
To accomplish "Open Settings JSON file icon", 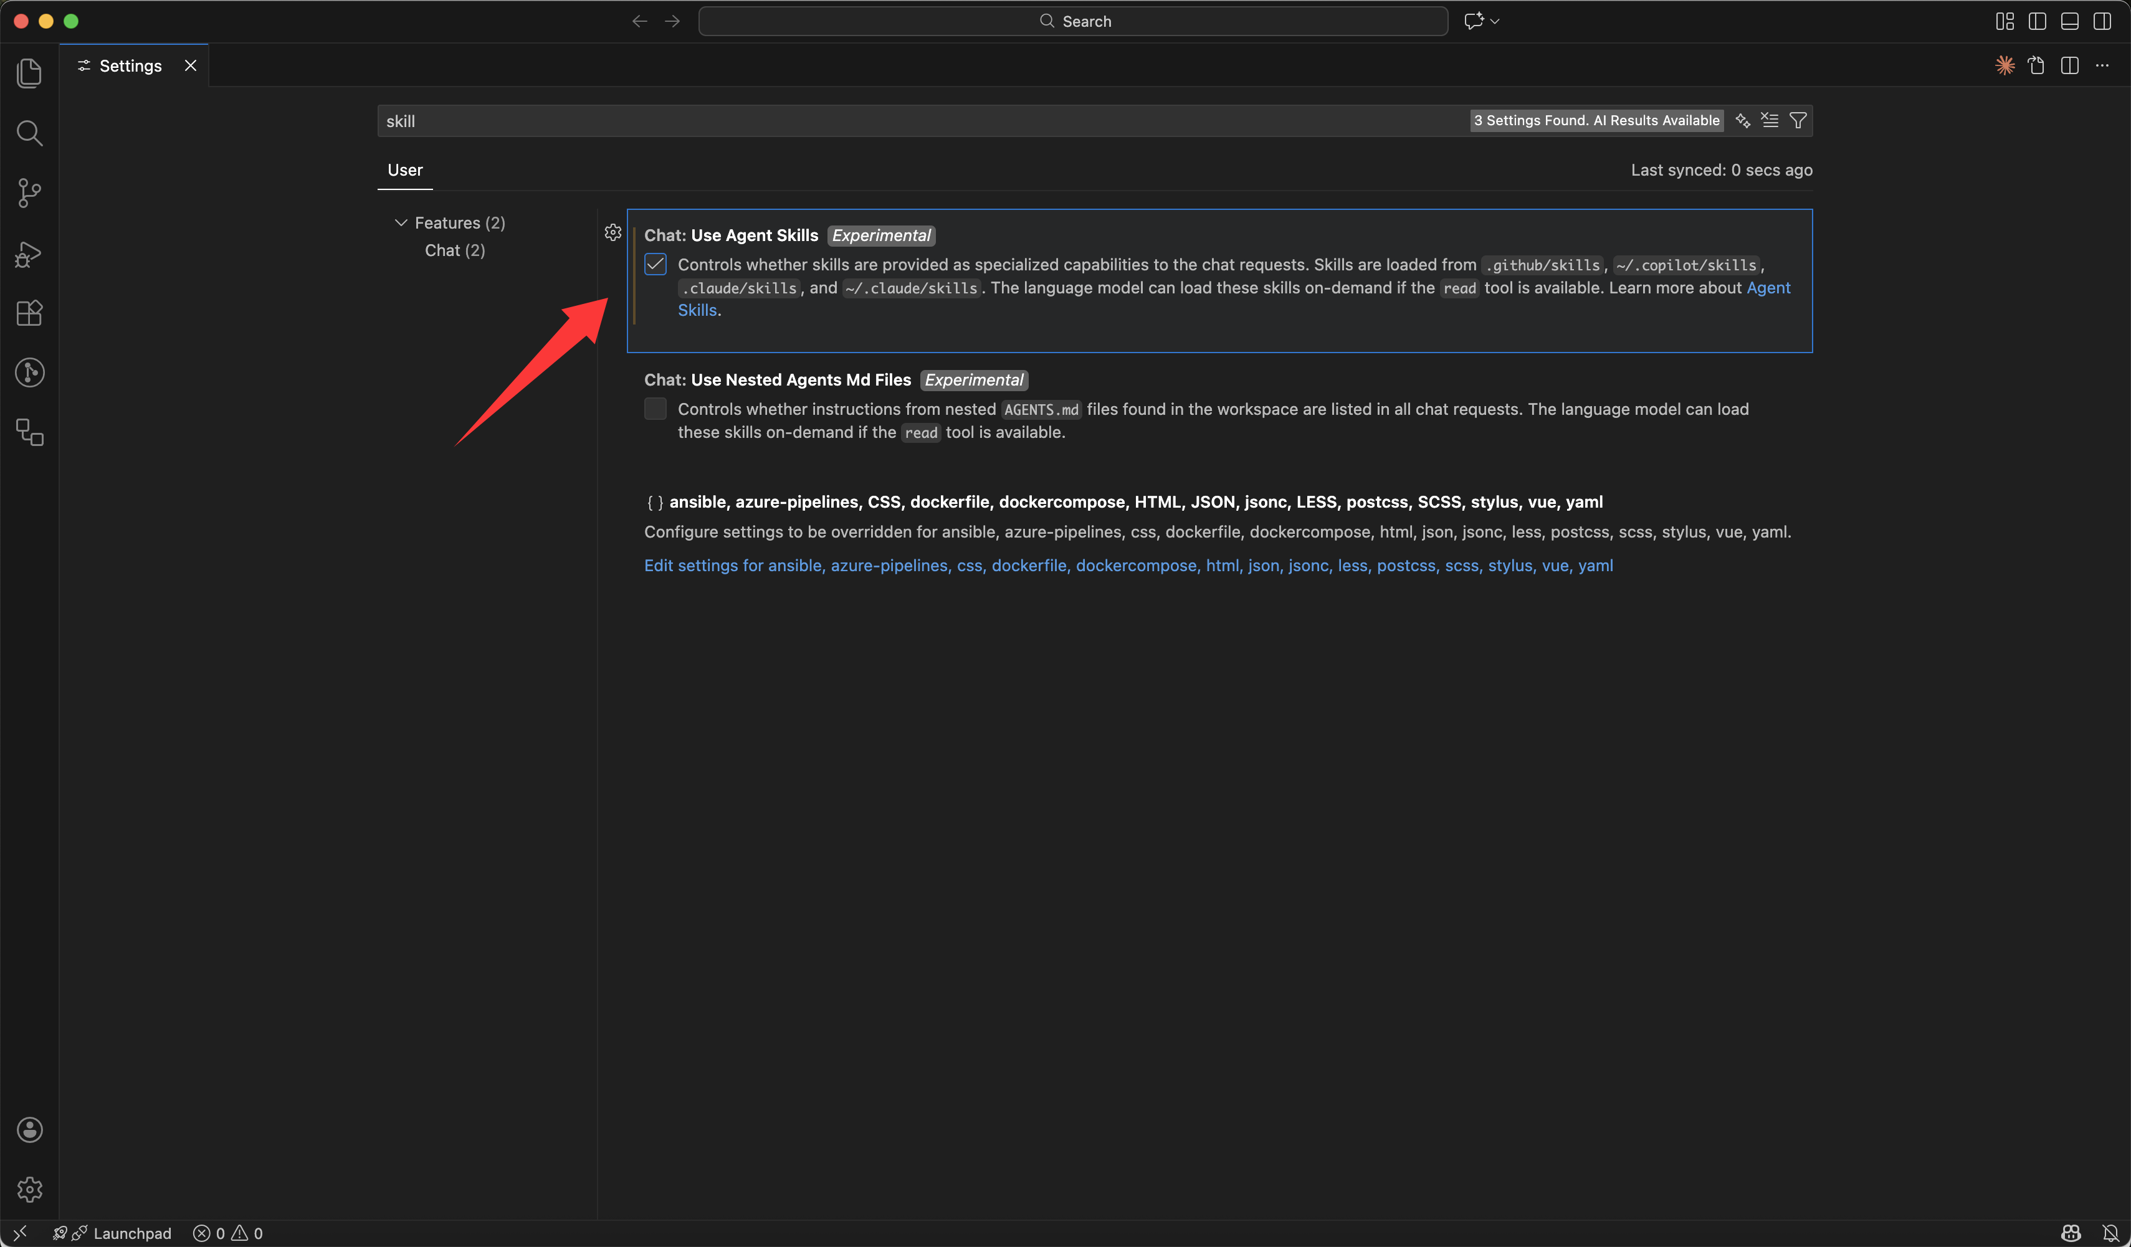I will (x=2036, y=66).
